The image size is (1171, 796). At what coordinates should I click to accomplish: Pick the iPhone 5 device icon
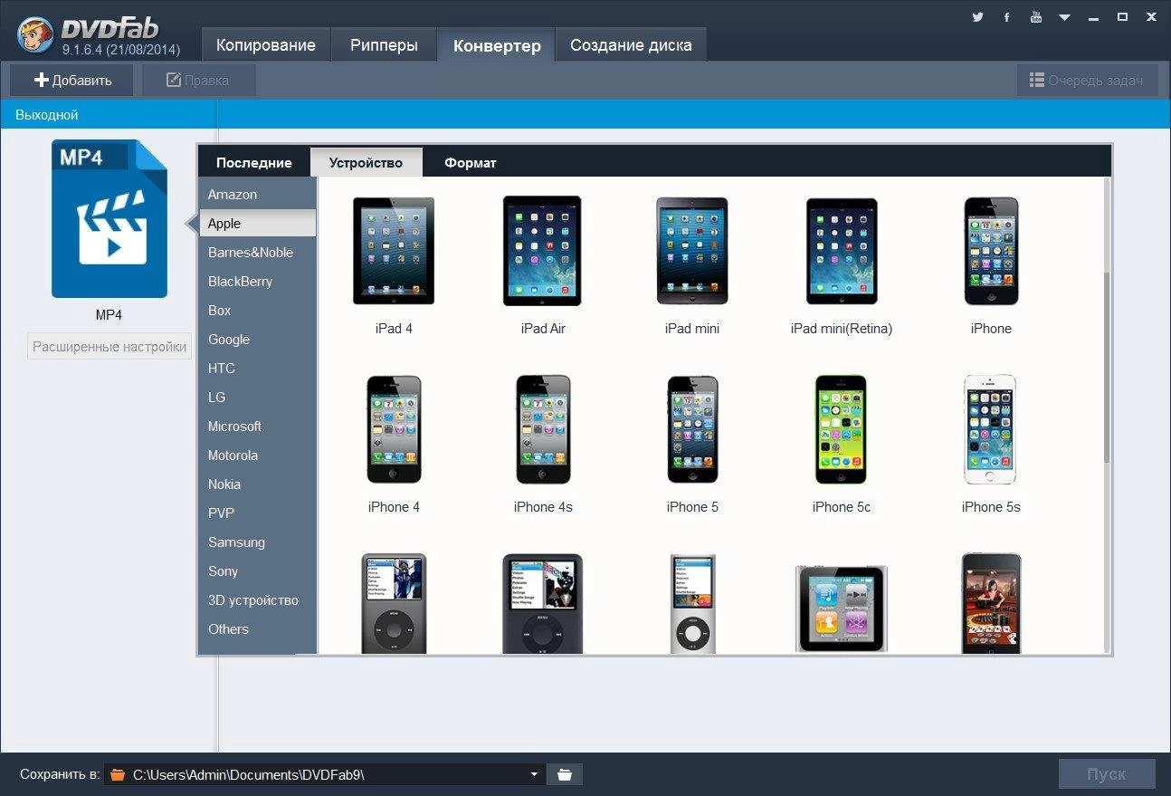click(x=692, y=429)
